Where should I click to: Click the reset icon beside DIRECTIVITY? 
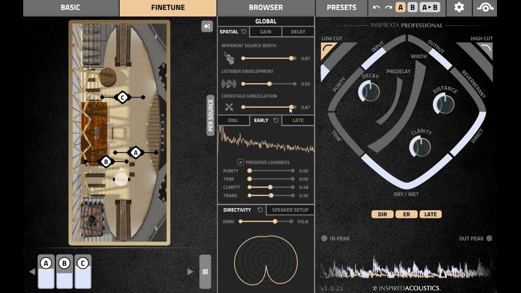260,210
